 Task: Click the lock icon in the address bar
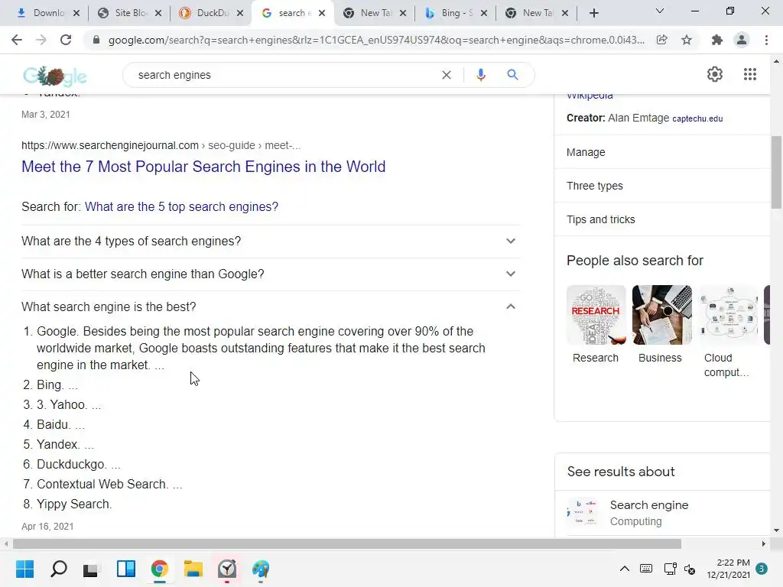(96, 40)
